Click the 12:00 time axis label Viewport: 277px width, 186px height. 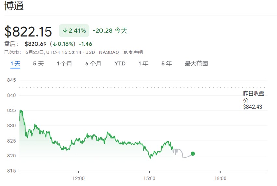(78, 178)
